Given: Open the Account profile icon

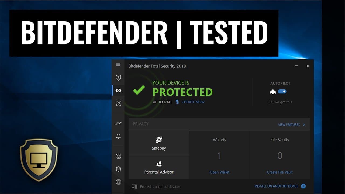Looking at the screenshot, I should coord(118,156).
